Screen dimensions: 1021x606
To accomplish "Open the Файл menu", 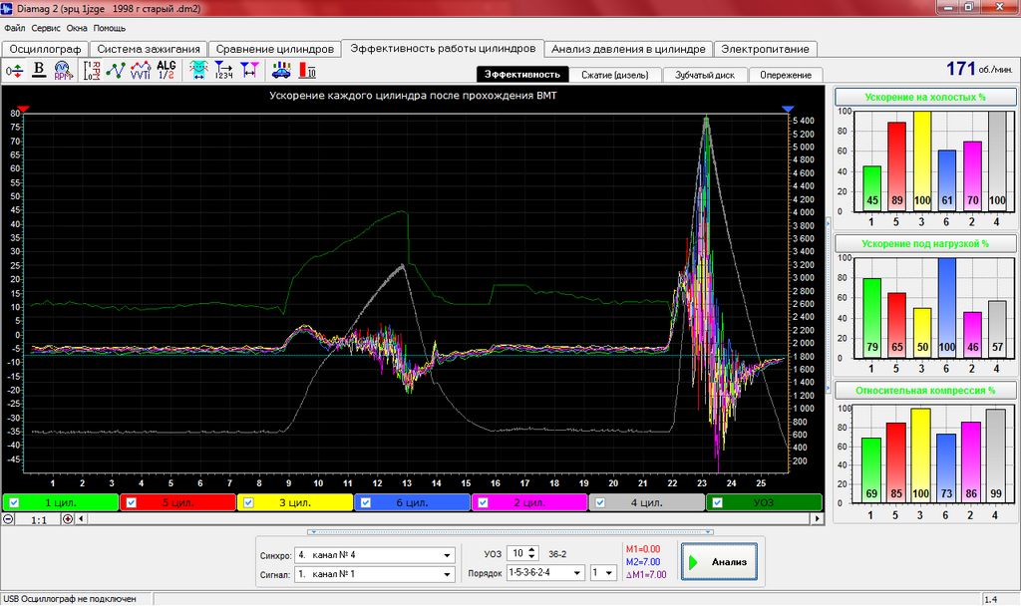I will [14, 28].
